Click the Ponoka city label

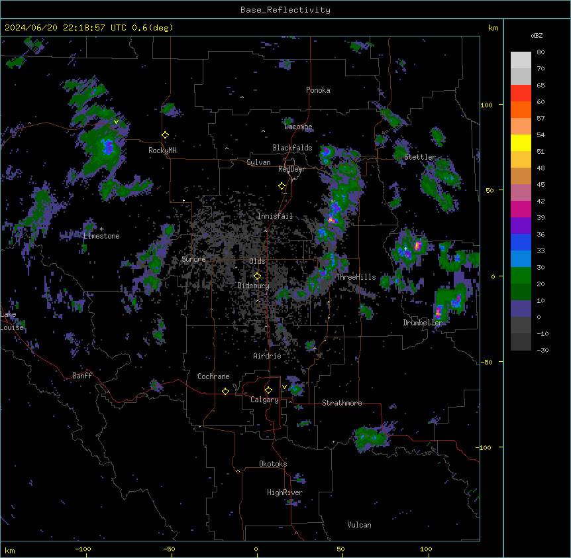pos(318,90)
